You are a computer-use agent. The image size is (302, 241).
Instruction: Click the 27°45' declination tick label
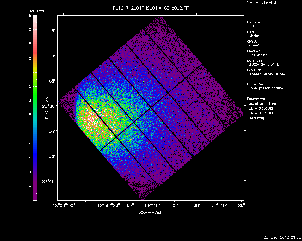tap(49, 181)
